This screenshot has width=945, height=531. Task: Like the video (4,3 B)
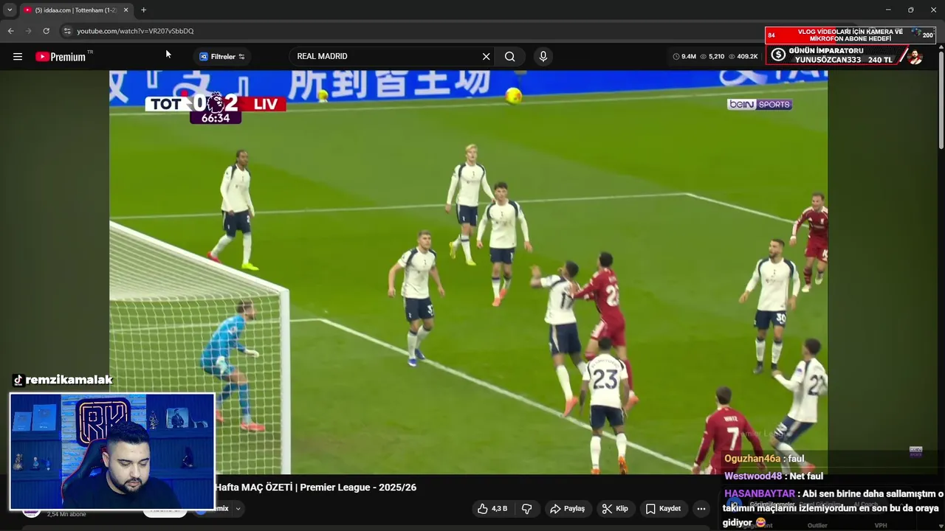(x=492, y=509)
